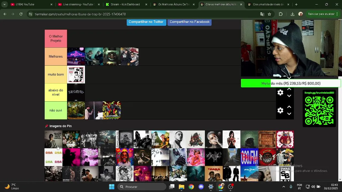Move não ouvi row down

(x=289, y=114)
